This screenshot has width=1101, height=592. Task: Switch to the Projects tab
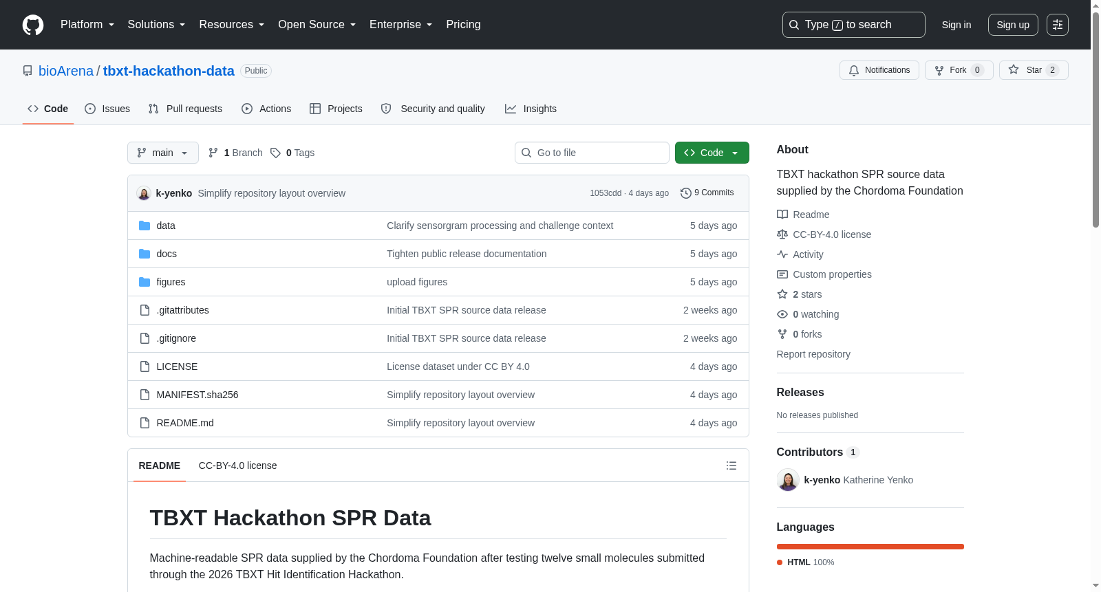click(x=336, y=109)
